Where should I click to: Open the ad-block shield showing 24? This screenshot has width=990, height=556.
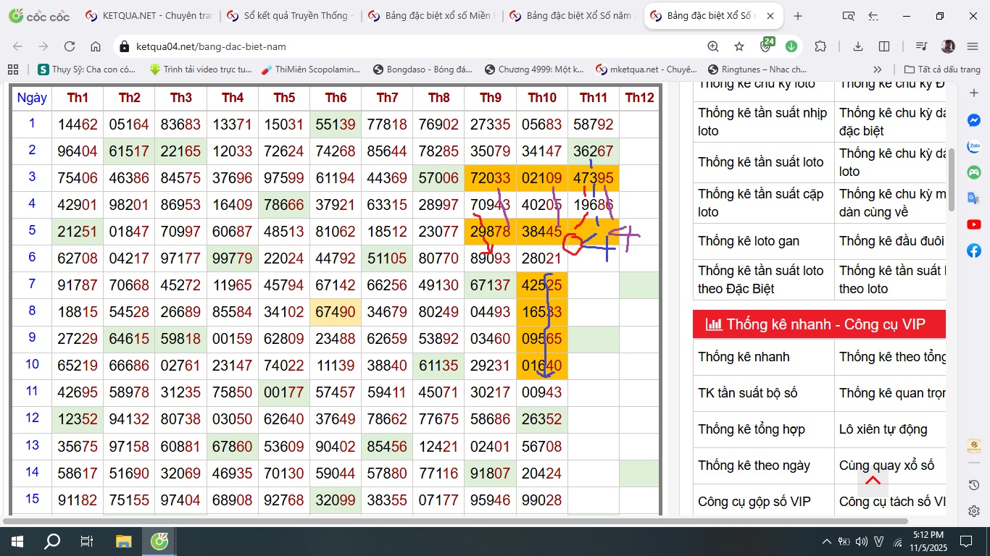point(766,46)
